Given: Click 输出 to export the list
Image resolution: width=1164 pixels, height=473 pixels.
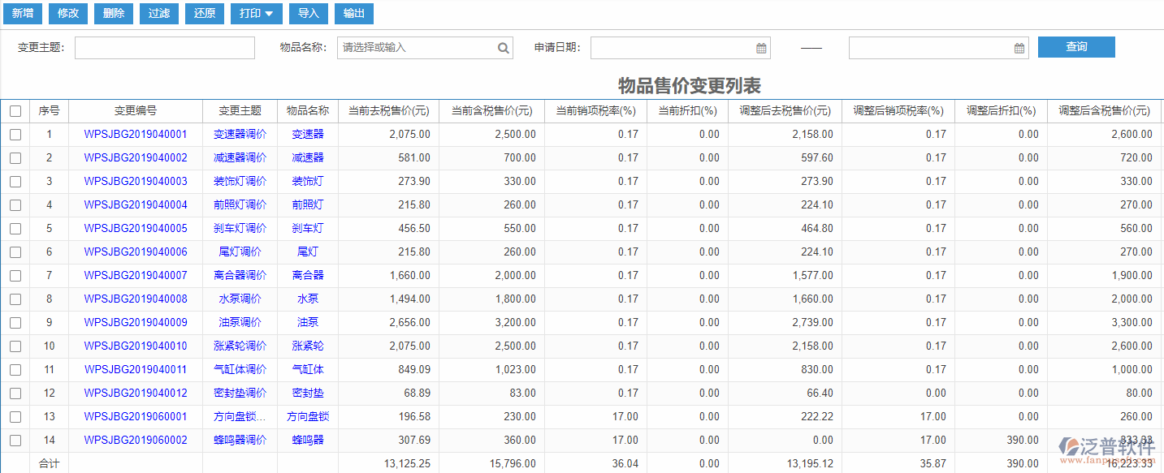Looking at the screenshot, I should [x=353, y=13].
